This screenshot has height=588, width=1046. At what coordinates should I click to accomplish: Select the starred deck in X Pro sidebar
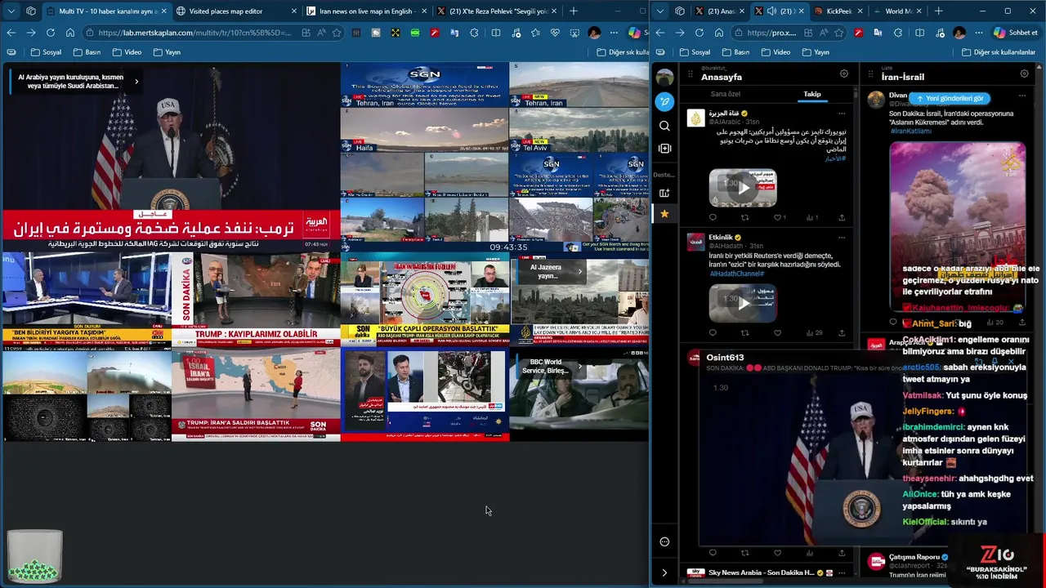[x=664, y=214]
